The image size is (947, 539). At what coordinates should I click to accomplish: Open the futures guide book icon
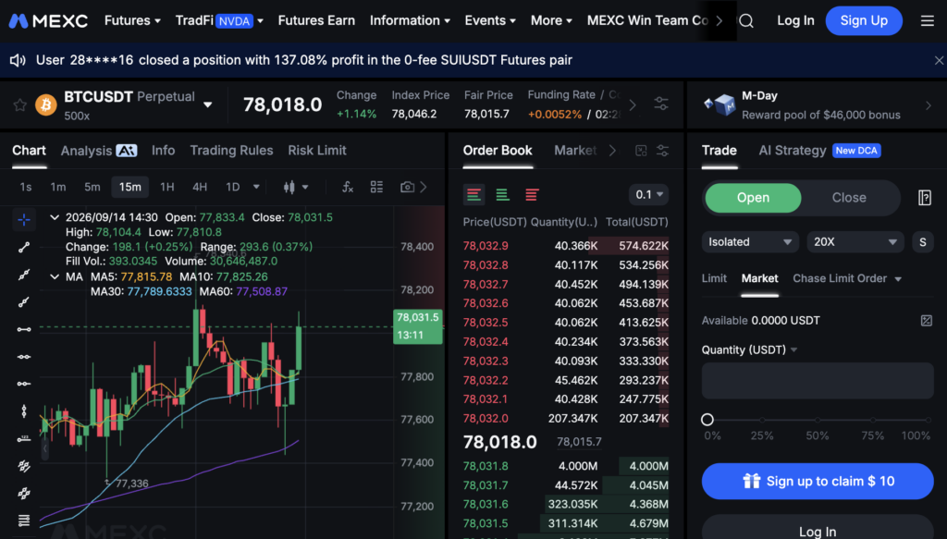click(925, 198)
